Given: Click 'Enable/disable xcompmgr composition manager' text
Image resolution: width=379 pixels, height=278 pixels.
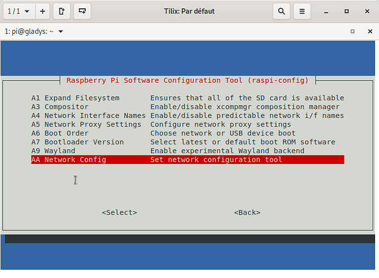Looking at the screenshot, I should [245, 107].
